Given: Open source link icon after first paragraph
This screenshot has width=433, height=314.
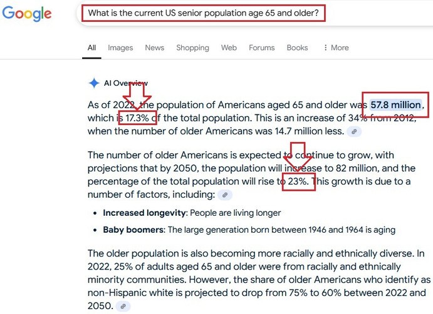Looking at the screenshot, I should [x=354, y=132].
